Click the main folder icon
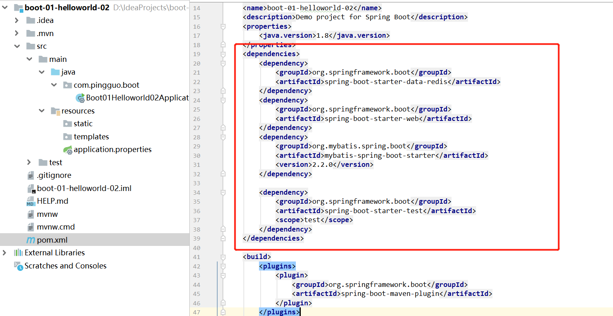The image size is (613, 316). [43, 59]
